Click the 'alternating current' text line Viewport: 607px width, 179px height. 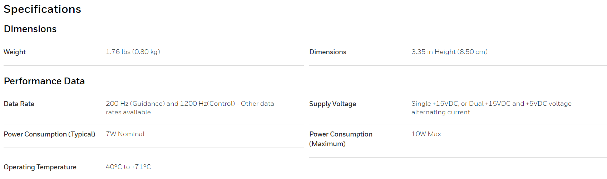coord(441,112)
